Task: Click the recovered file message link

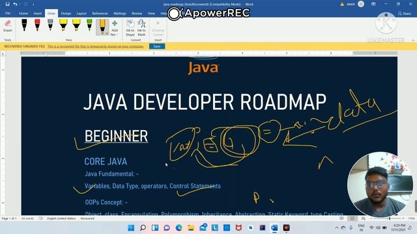Action: (x=96, y=46)
